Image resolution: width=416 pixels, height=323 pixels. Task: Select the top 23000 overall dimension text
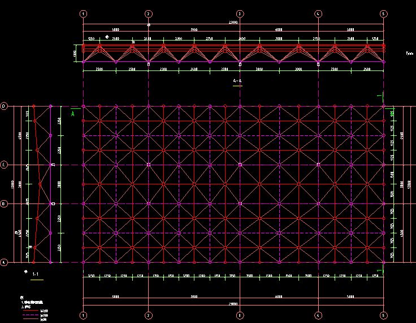232,23
